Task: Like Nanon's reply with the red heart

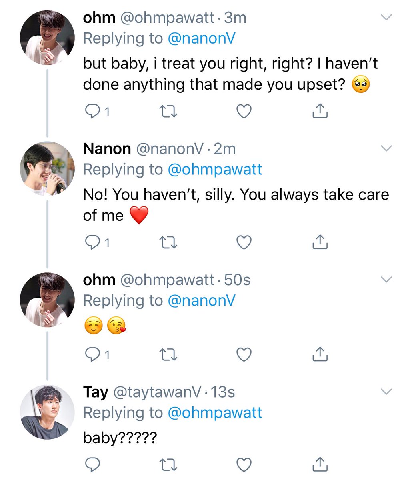Action: point(244,242)
